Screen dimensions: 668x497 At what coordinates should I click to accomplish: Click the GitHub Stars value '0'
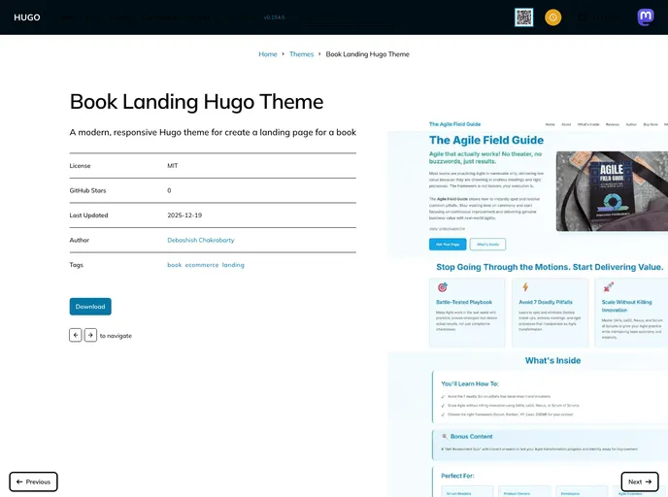click(x=169, y=191)
